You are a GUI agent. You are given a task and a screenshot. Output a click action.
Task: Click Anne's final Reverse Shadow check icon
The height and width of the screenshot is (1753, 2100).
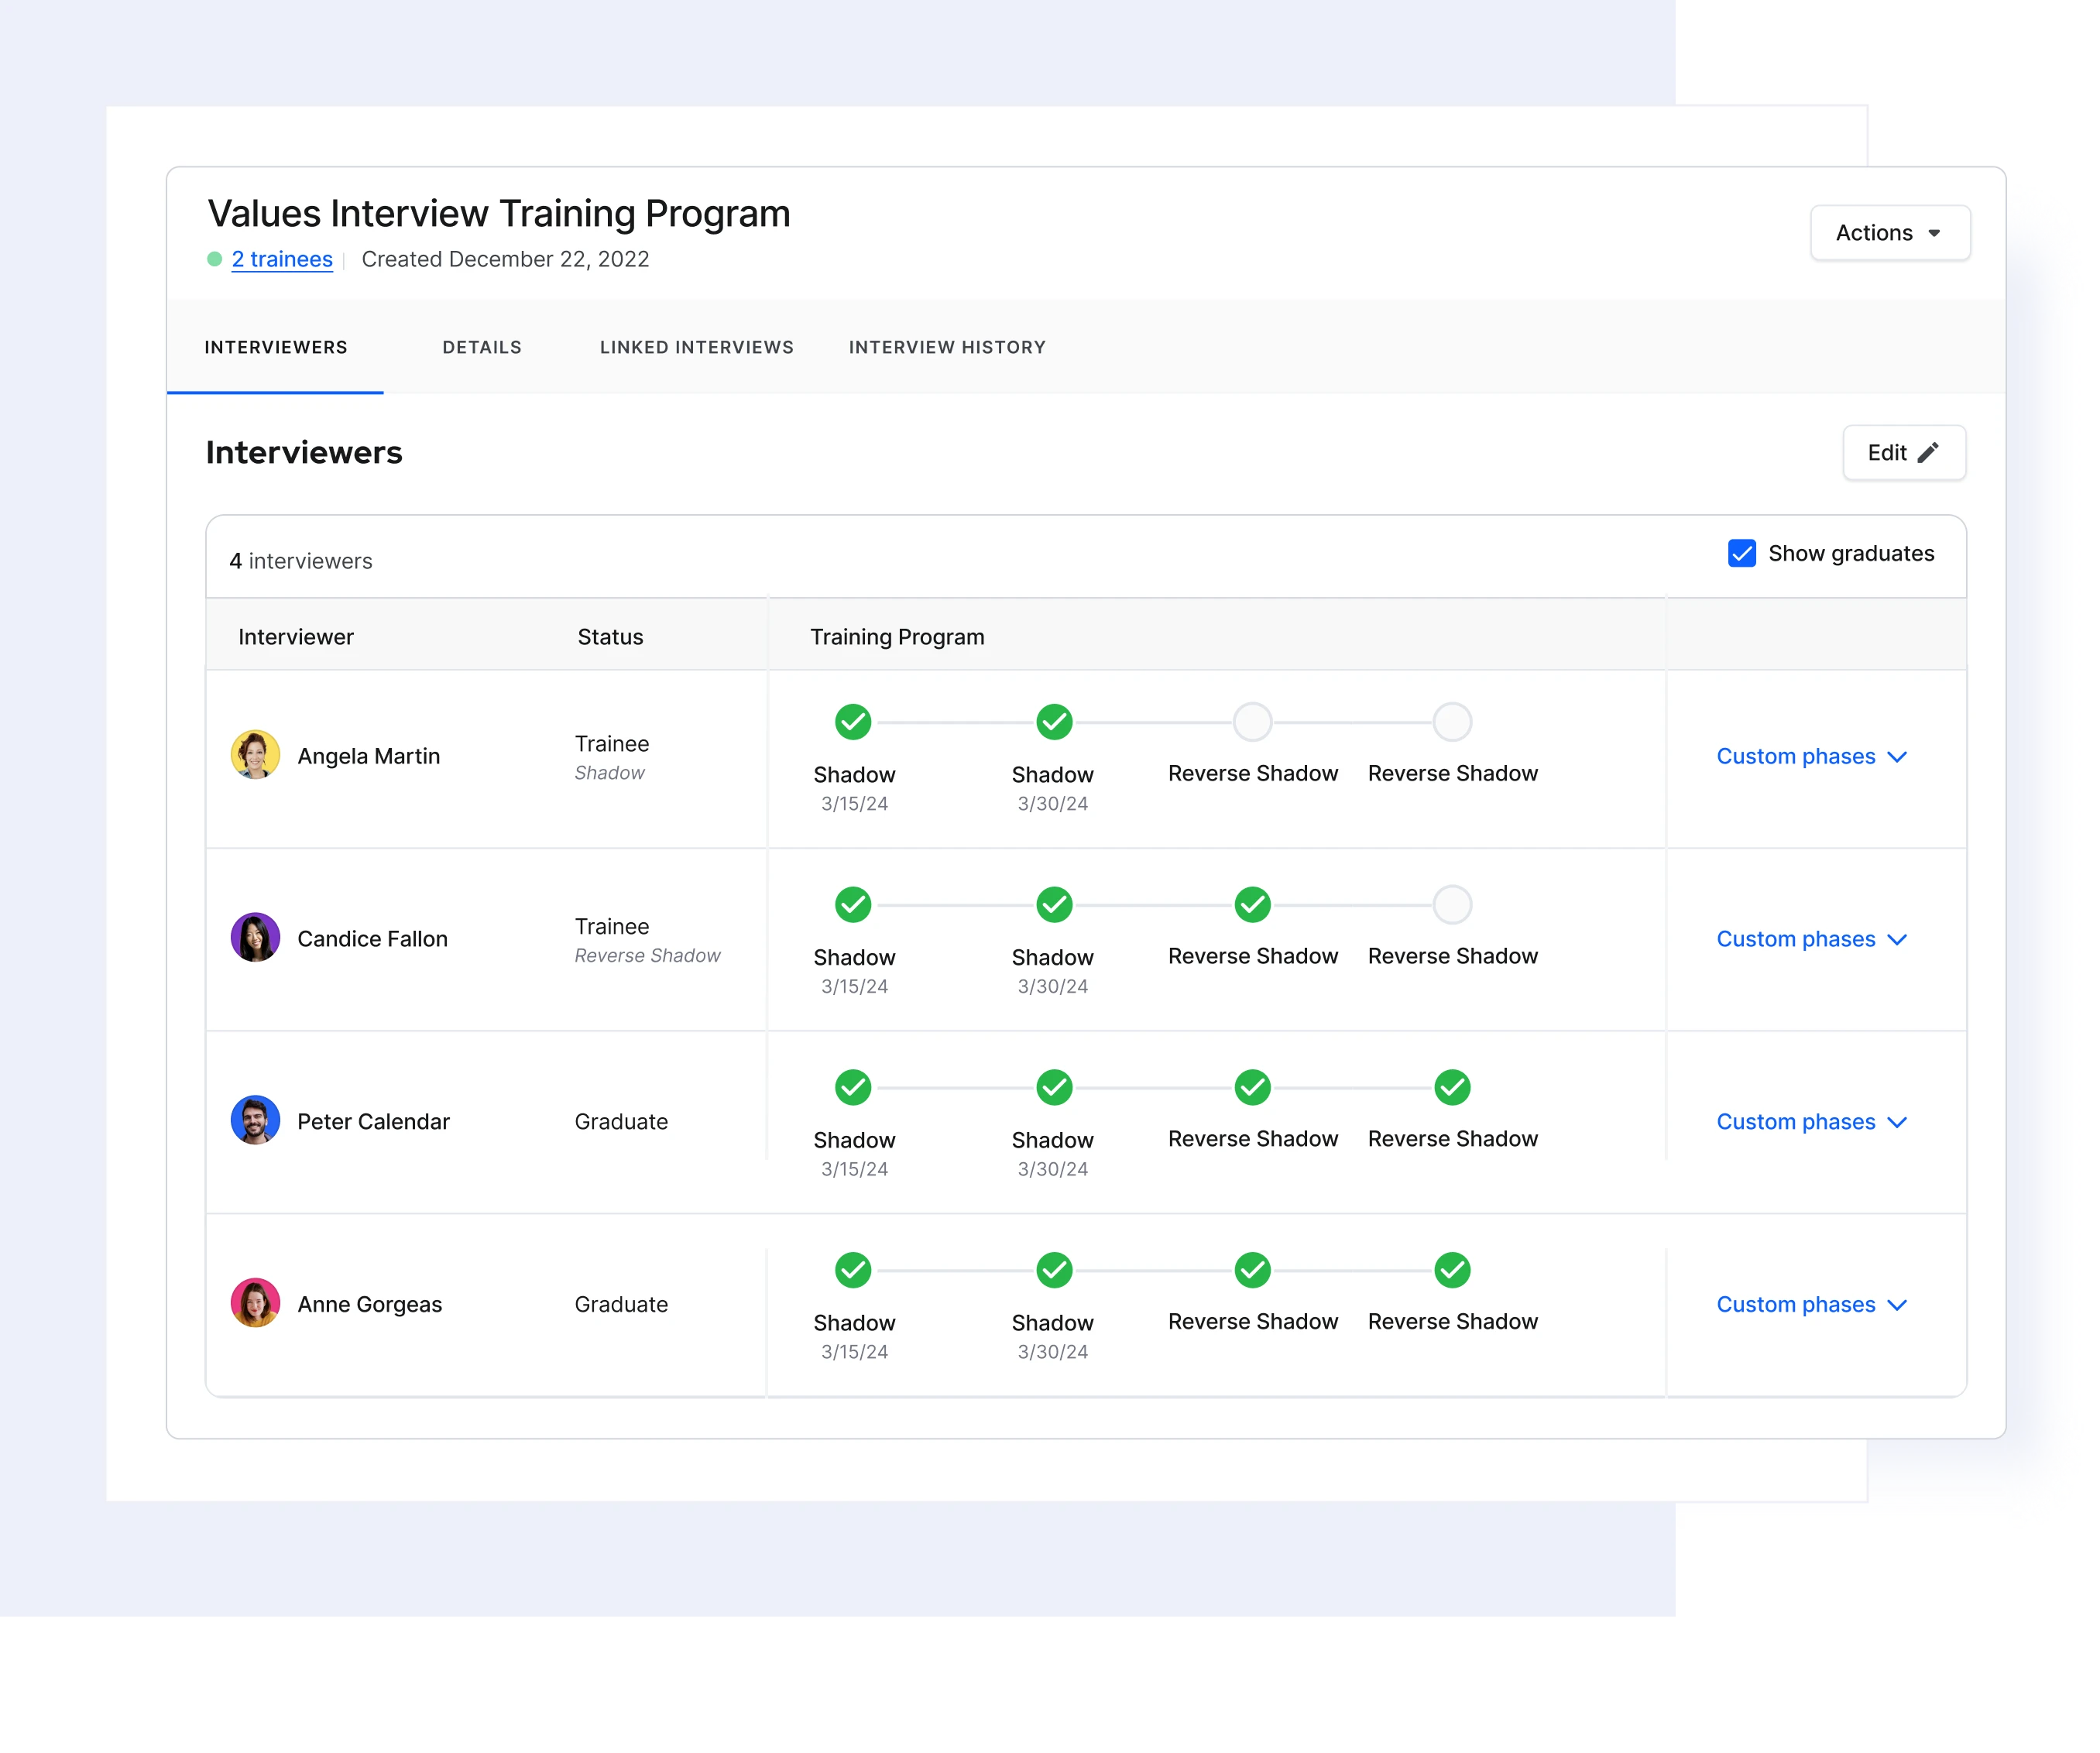point(1452,1269)
